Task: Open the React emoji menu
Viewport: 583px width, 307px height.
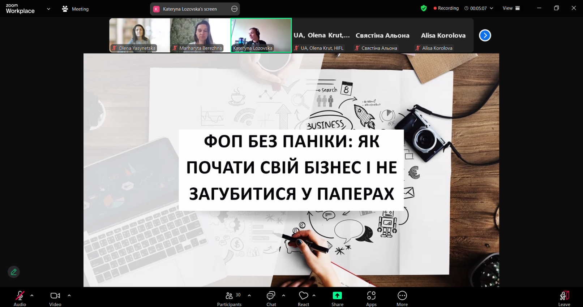Action: click(303, 298)
